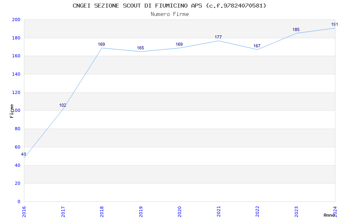The image size is (339, 219).
Task: Click the data label 102 on the line
Action: 63,106
